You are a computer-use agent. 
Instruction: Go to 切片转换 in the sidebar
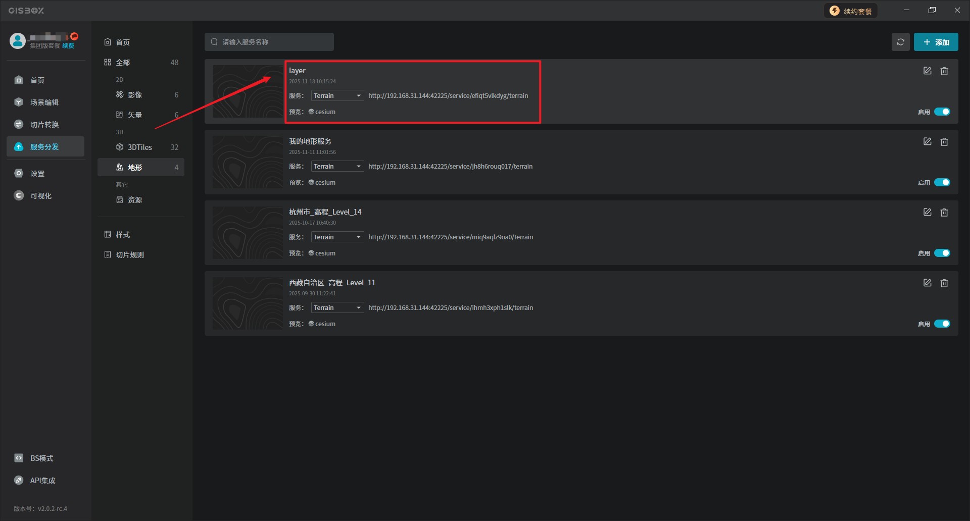[44, 125]
